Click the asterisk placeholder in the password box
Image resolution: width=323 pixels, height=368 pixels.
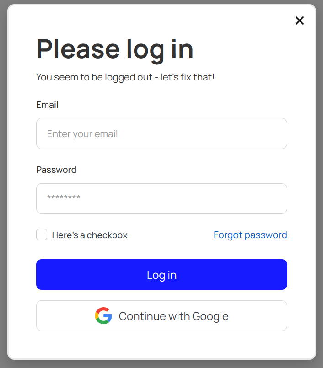coord(64,197)
